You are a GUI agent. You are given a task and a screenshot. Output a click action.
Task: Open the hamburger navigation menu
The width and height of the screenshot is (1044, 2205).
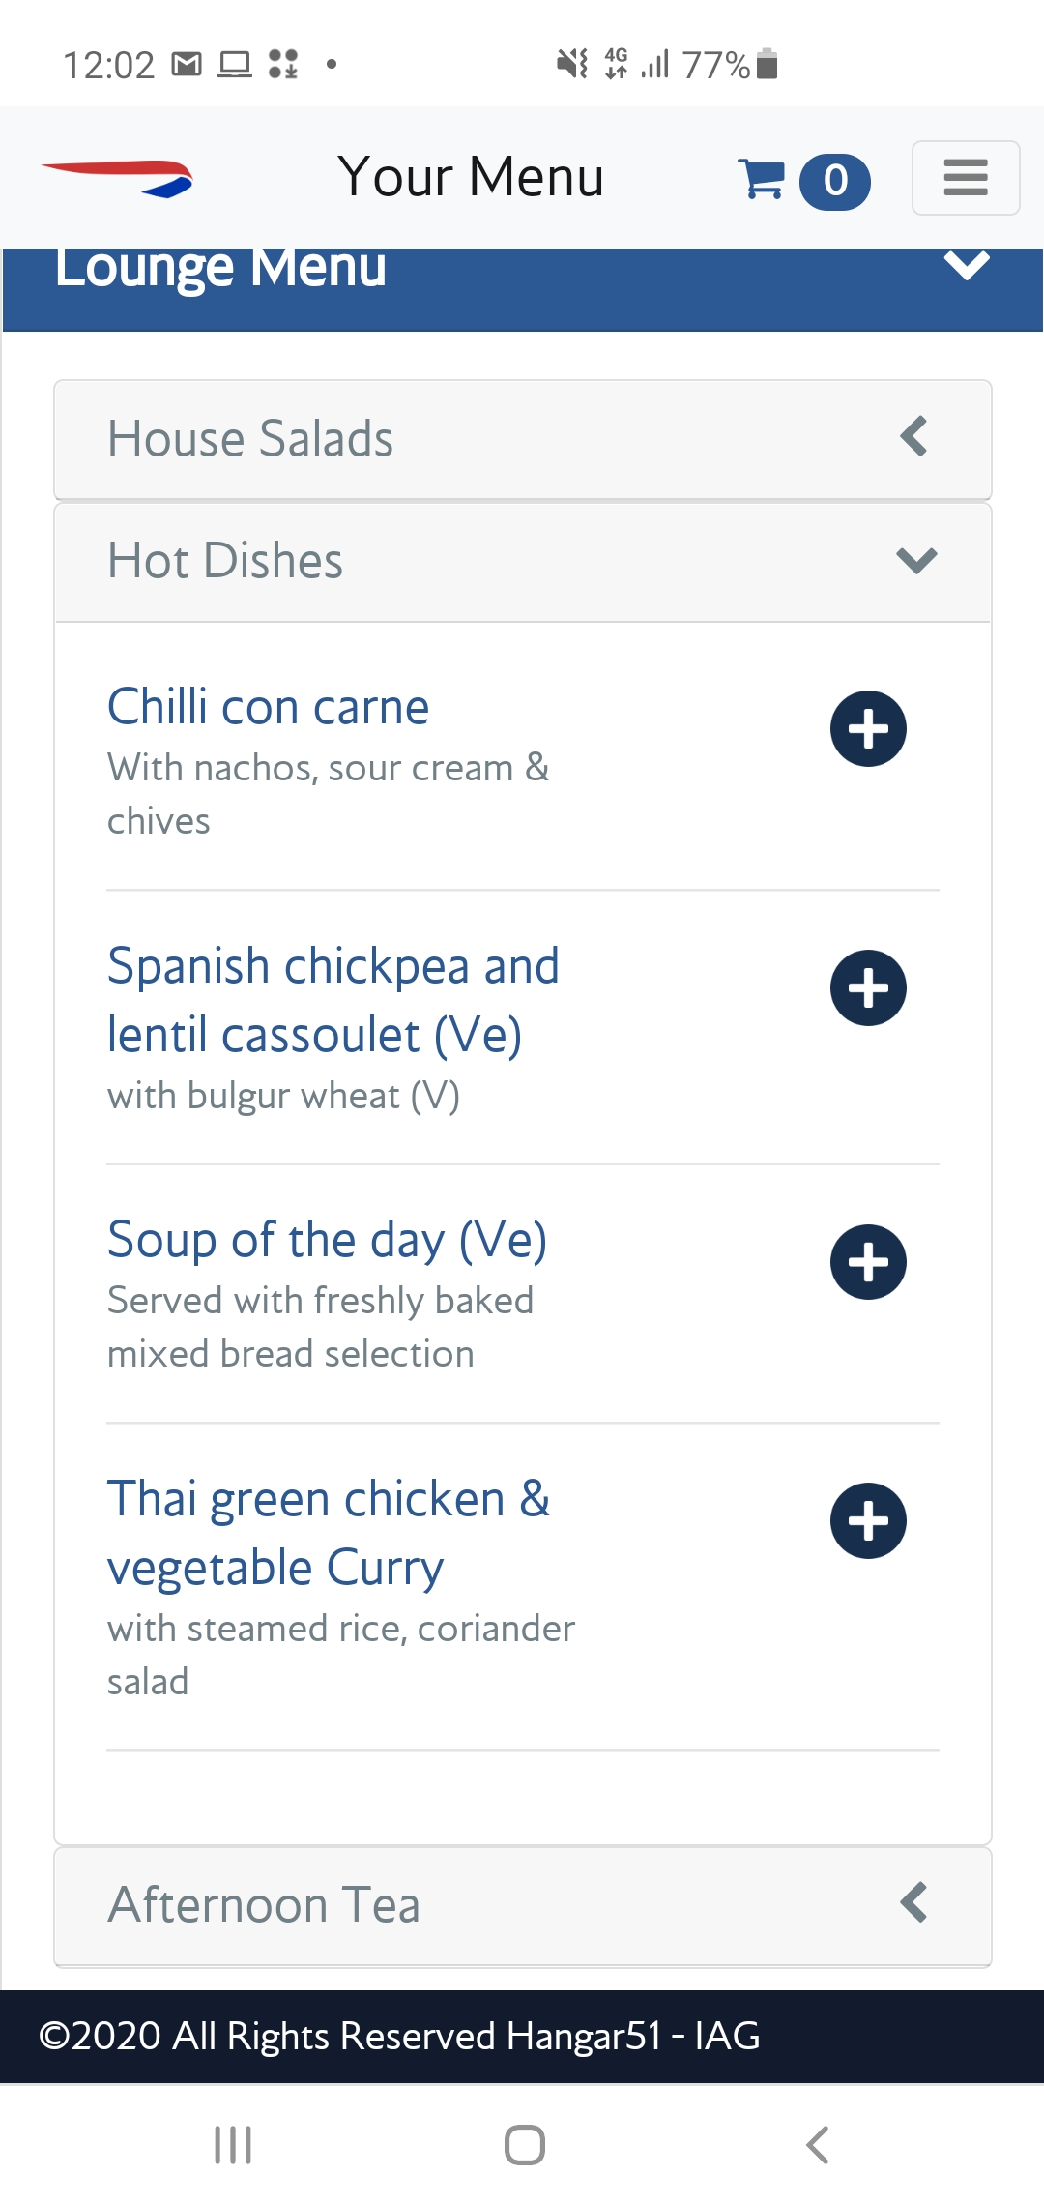click(965, 178)
